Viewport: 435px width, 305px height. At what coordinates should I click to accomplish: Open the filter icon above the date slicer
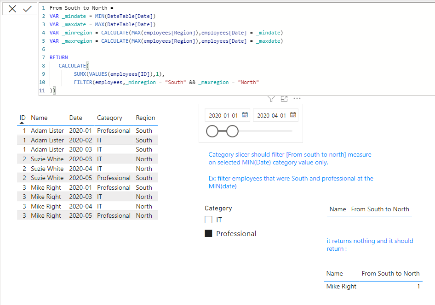[x=271, y=99]
